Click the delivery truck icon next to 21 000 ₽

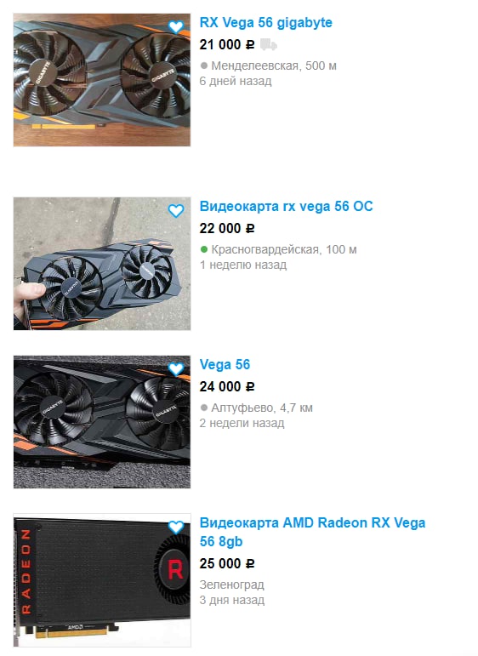click(x=269, y=44)
